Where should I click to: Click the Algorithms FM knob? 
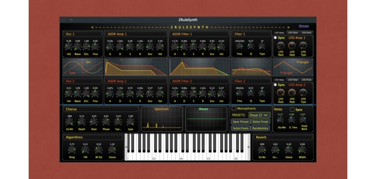(x=85, y=150)
